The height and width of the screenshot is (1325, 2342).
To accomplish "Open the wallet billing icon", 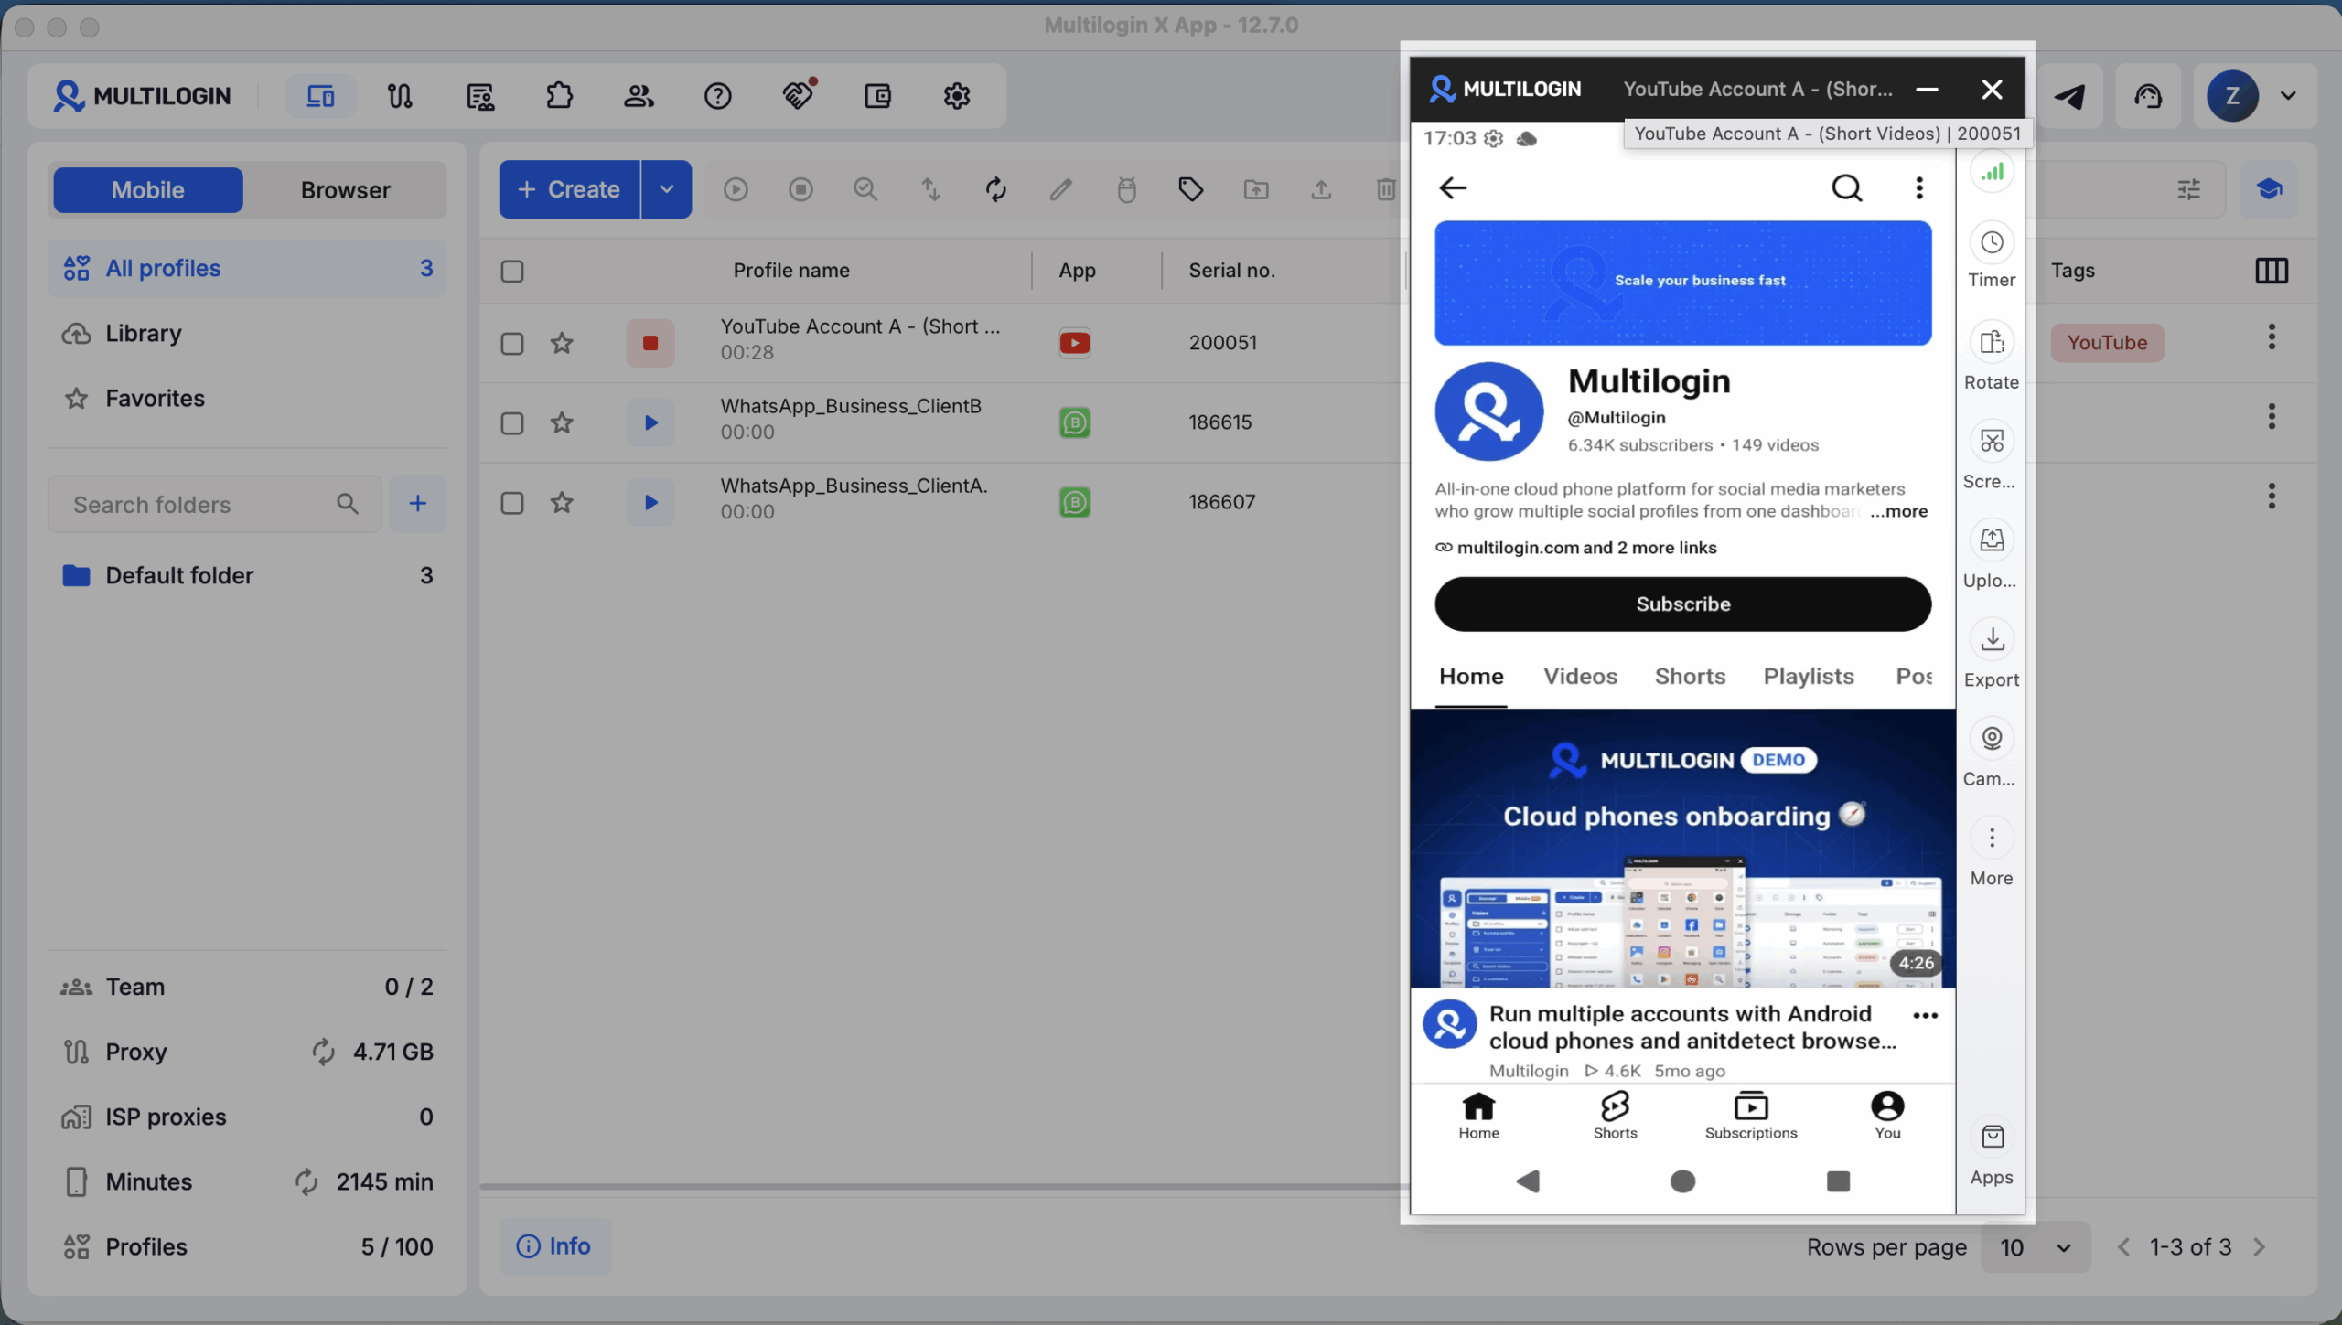I will (x=878, y=96).
